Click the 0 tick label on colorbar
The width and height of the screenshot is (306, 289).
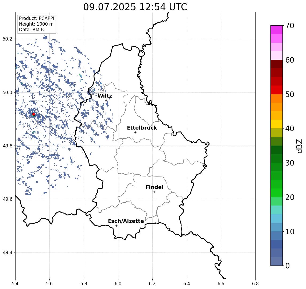[x=288, y=266]
